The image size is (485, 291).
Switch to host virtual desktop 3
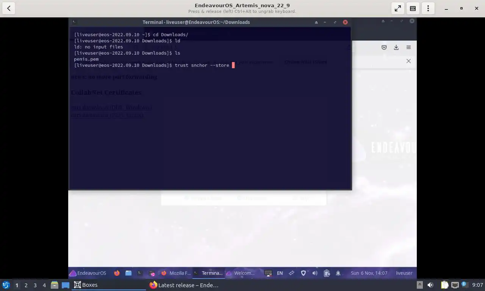[35, 285]
